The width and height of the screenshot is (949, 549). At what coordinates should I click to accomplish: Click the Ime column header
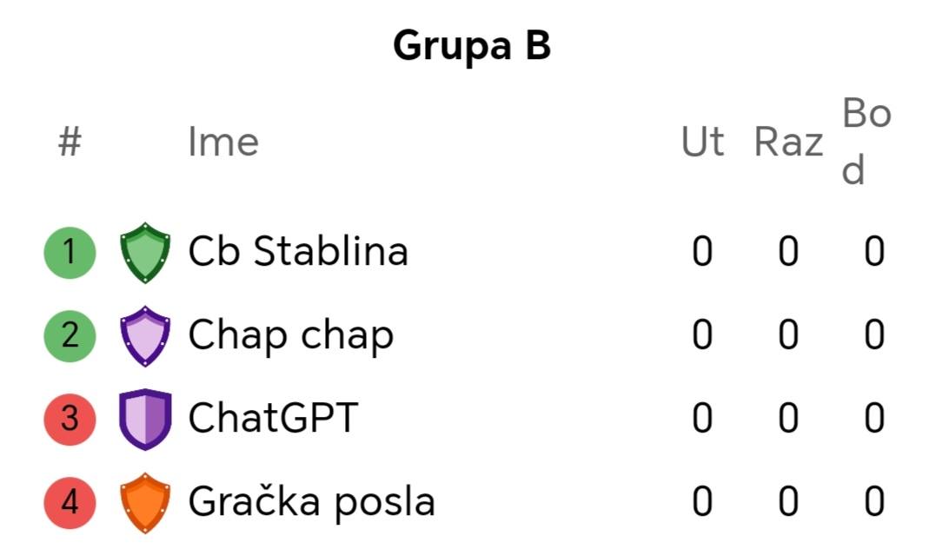tap(223, 142)
